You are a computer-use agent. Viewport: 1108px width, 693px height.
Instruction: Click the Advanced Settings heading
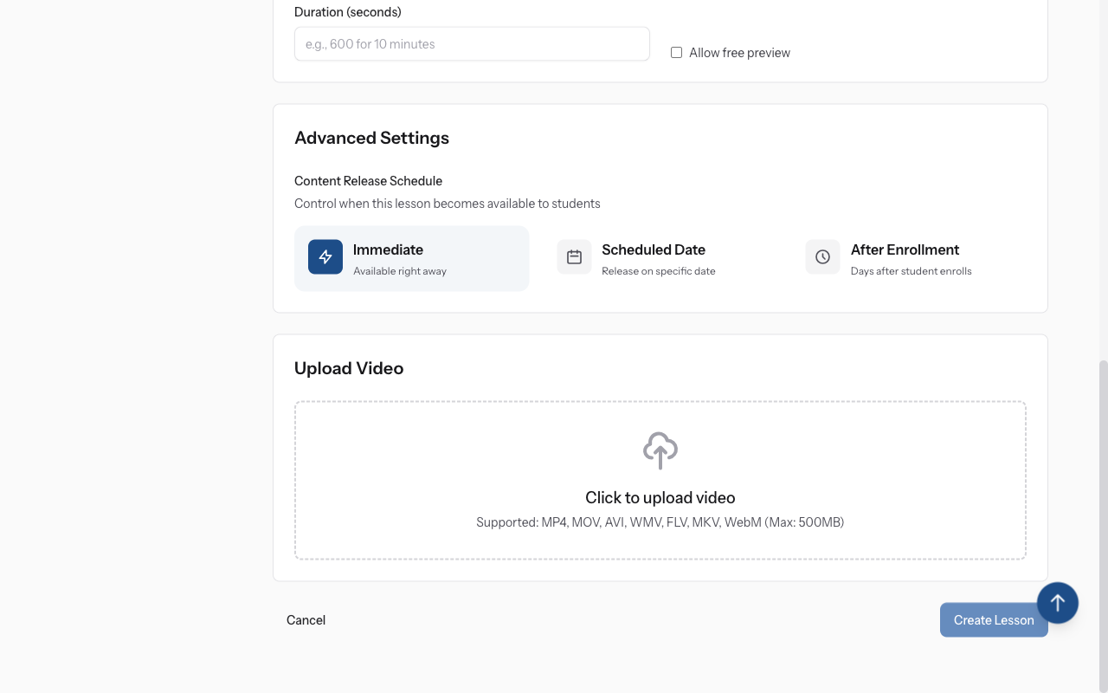[371, 138]
